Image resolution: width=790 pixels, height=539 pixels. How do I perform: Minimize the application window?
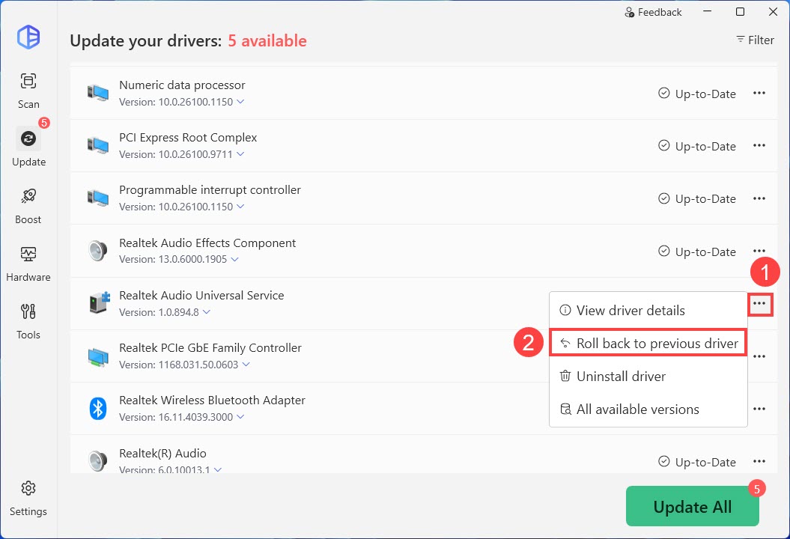(708, 11)
